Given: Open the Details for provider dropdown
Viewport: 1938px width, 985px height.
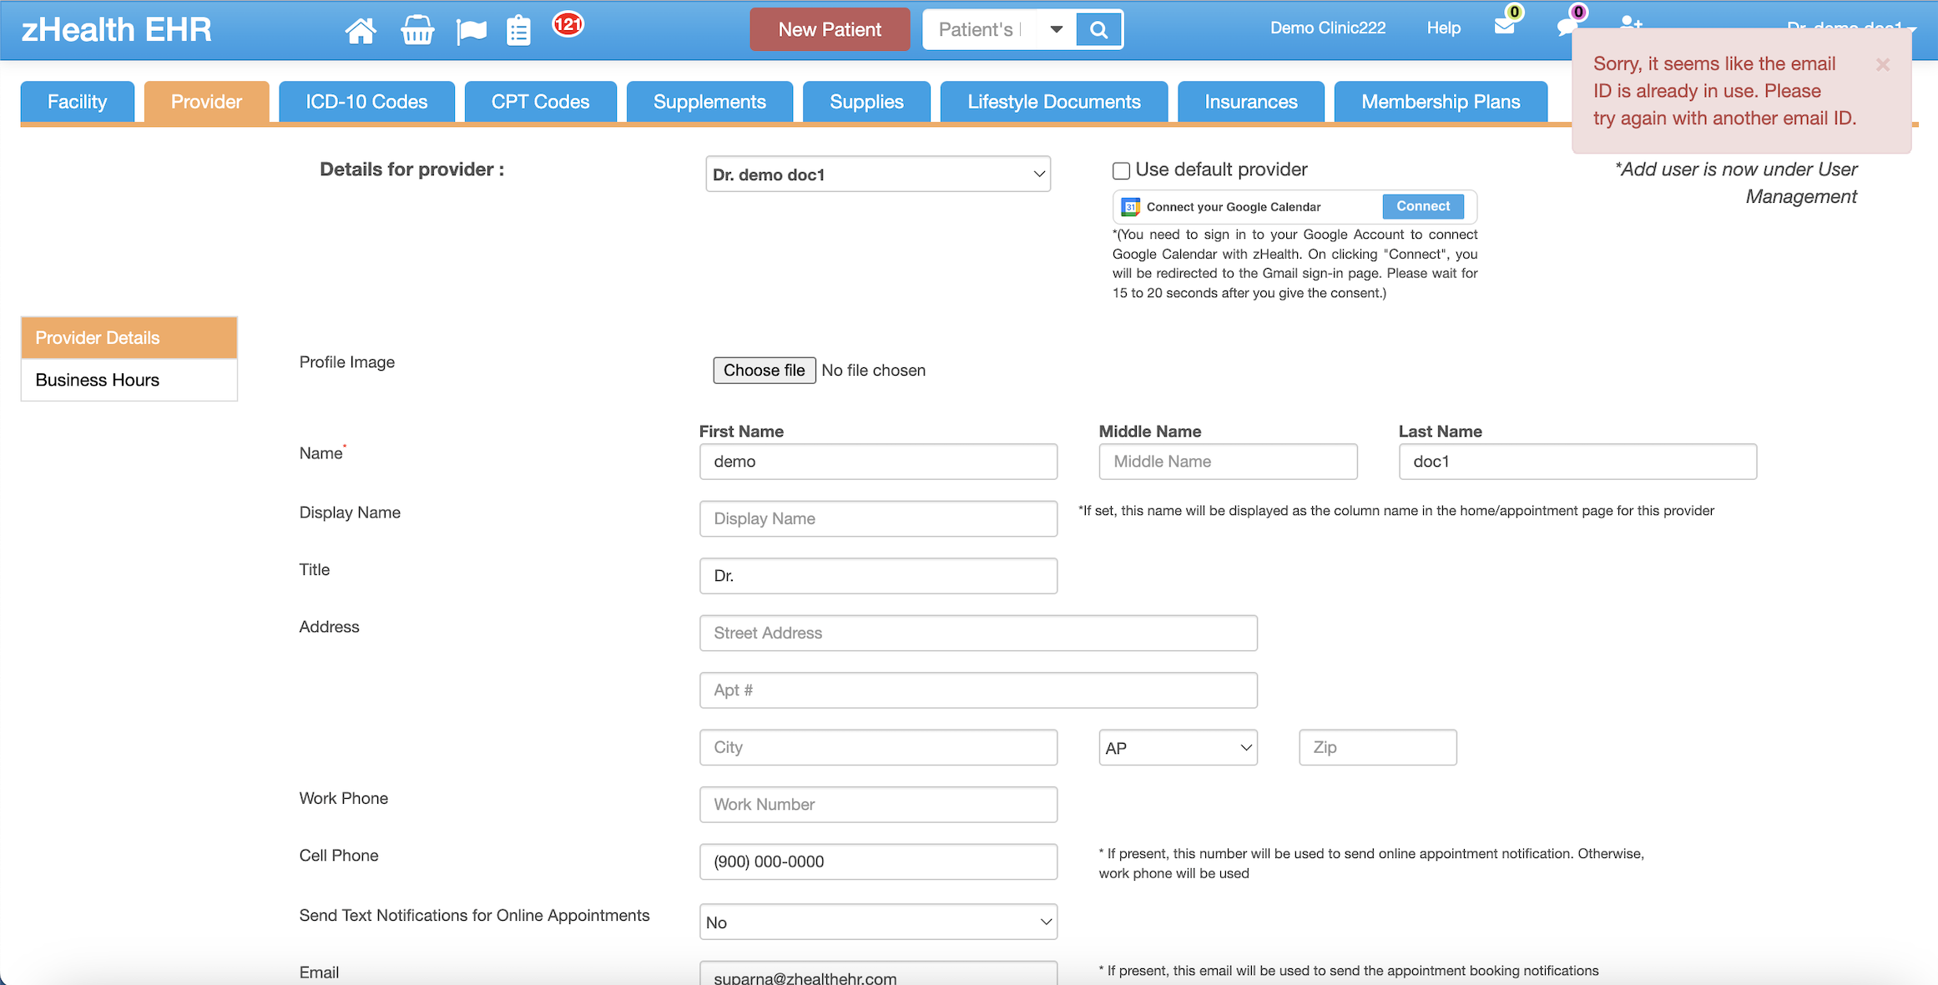Looking at the screenshot, I should click(x=877, y=174).
